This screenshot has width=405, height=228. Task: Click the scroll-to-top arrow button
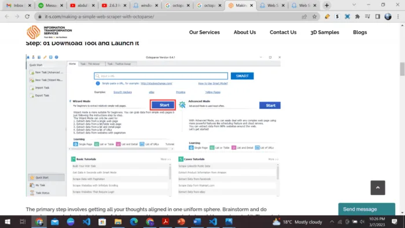pyautogui.click(x=378, y=187)
